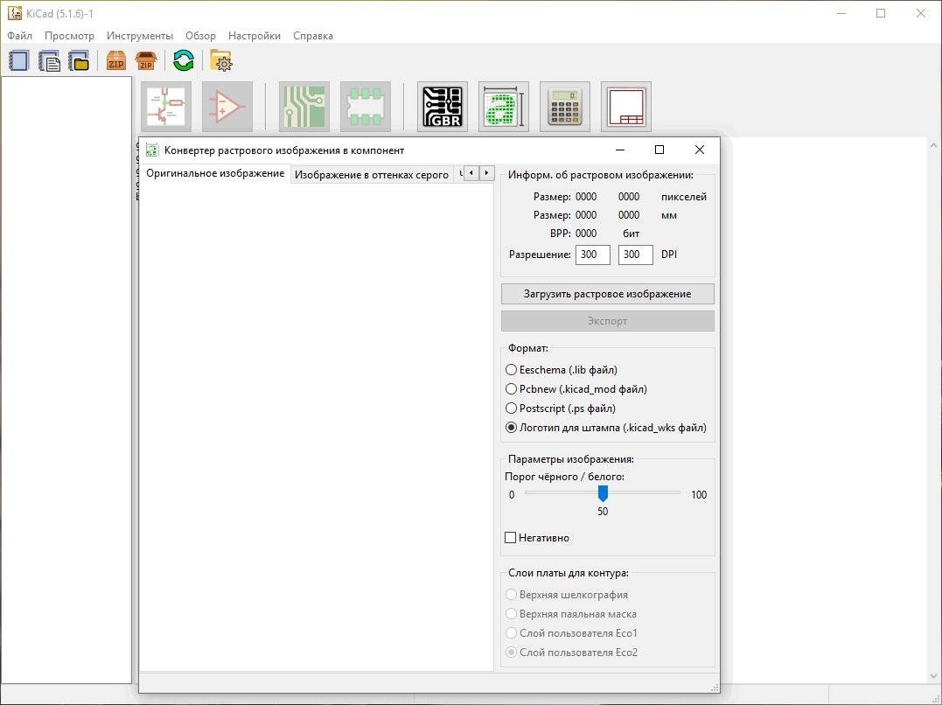Open the Обзор menu

coord(200,36)
